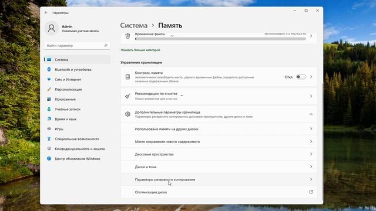
Task: Click Рекомендации по очистке title
Action: coord(156,94)
